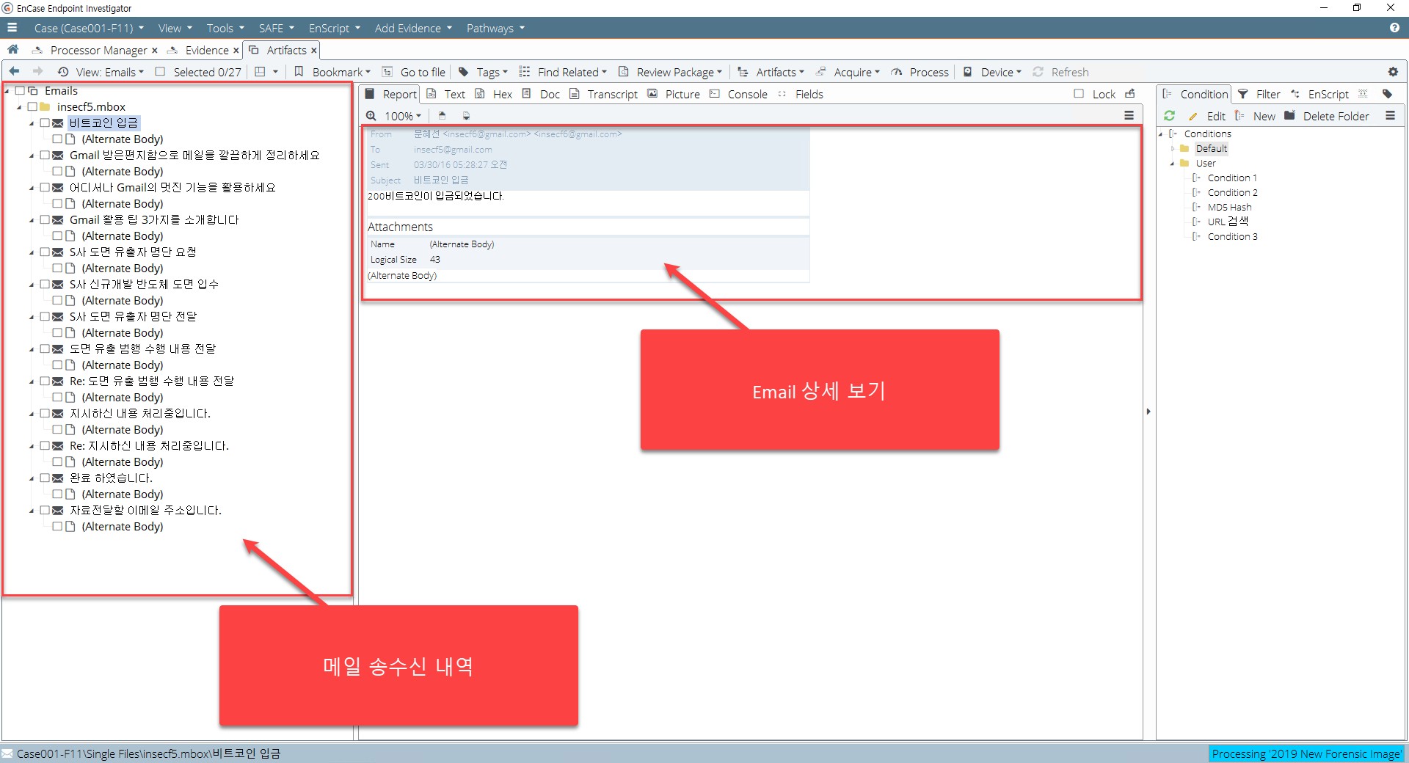This screenshot has height=763, width=1409.
Task: Click the back arrow navigation icon
Action: coord(14,72)
